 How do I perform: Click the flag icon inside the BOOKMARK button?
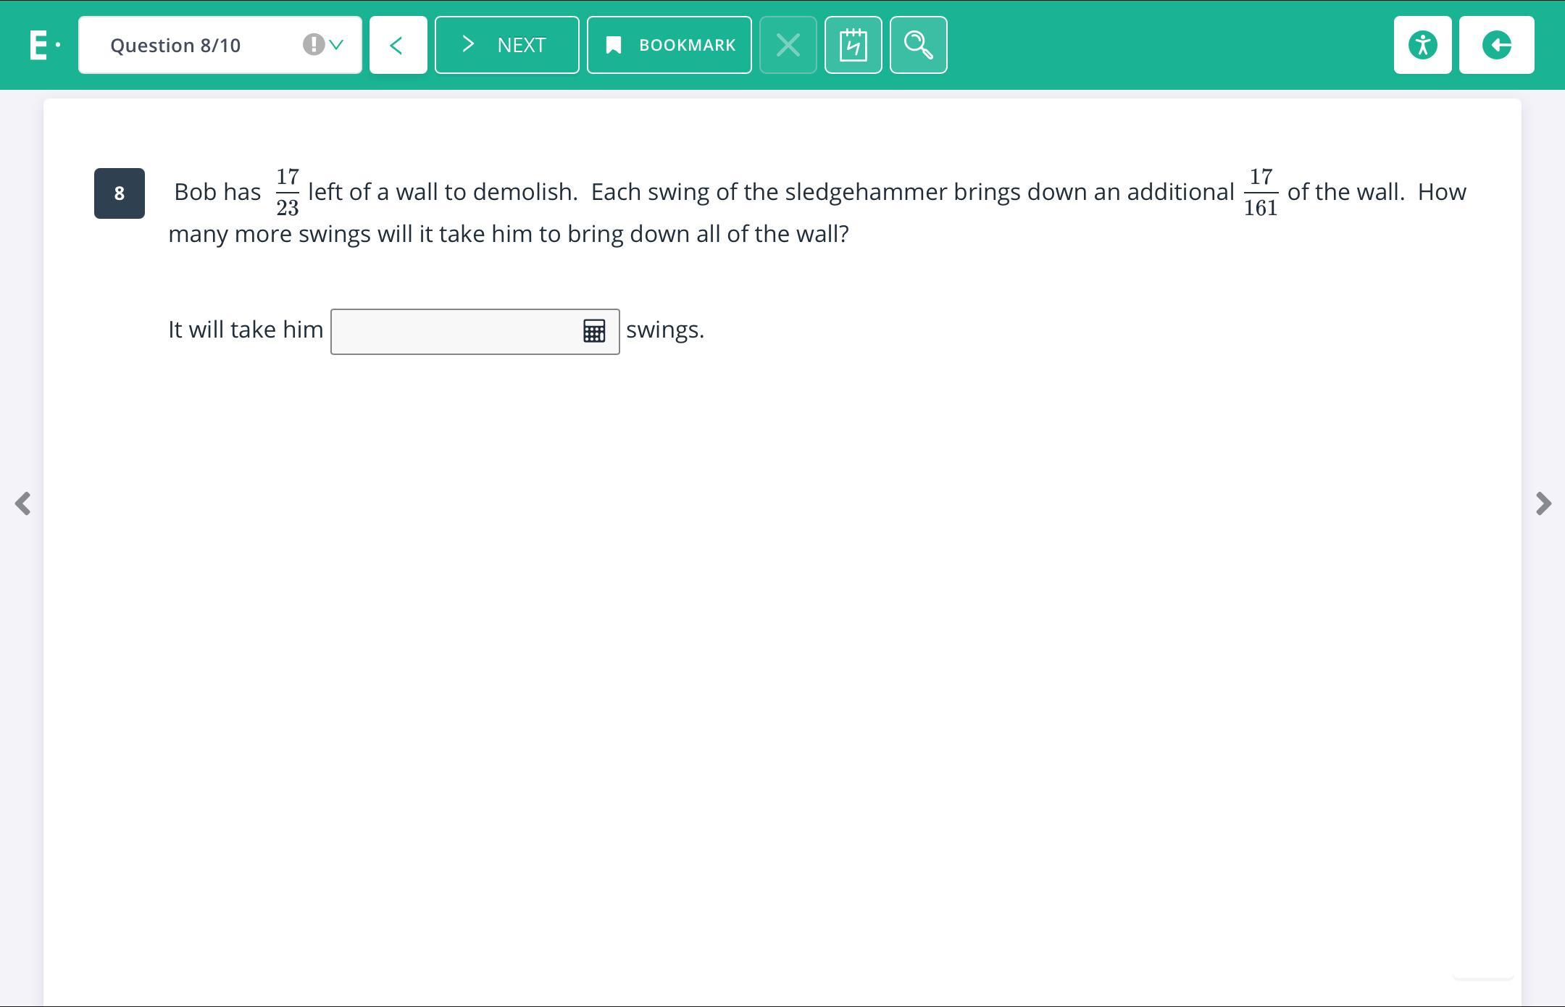[x=613, y=46]
